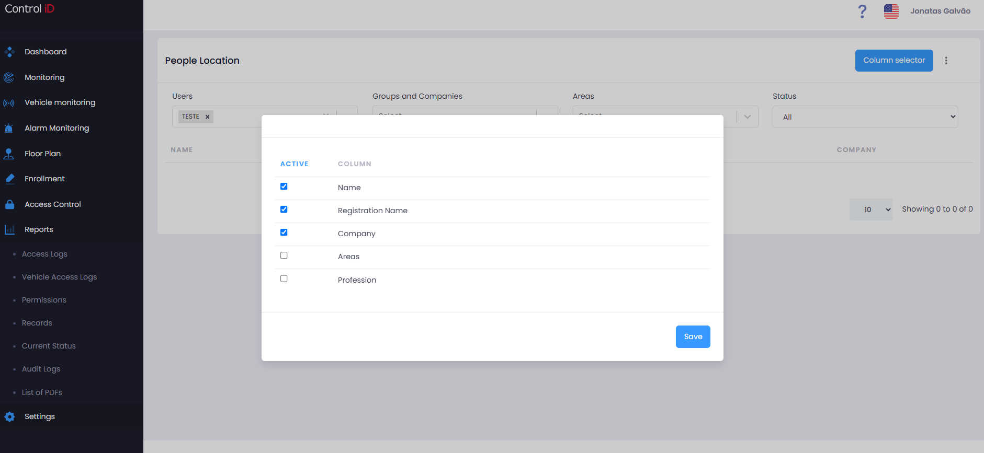Click the Floor Plan pin icon

click(9, 154)
